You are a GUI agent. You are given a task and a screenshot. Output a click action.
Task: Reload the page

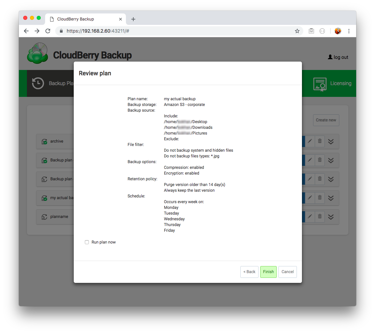pos(48,31)
